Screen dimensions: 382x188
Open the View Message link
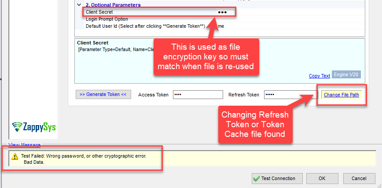tap(24, 145)
